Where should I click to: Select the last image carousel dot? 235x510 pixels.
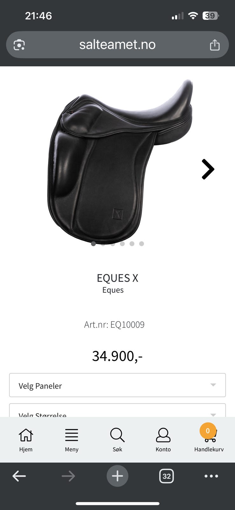pos(142,244)
